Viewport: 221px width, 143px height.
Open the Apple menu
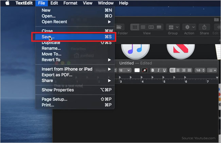(7, 3)
